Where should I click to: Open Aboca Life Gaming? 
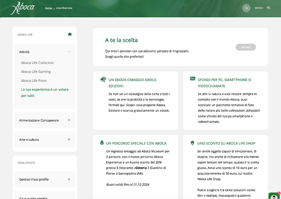pyautogui.click(x=36, y=72)
